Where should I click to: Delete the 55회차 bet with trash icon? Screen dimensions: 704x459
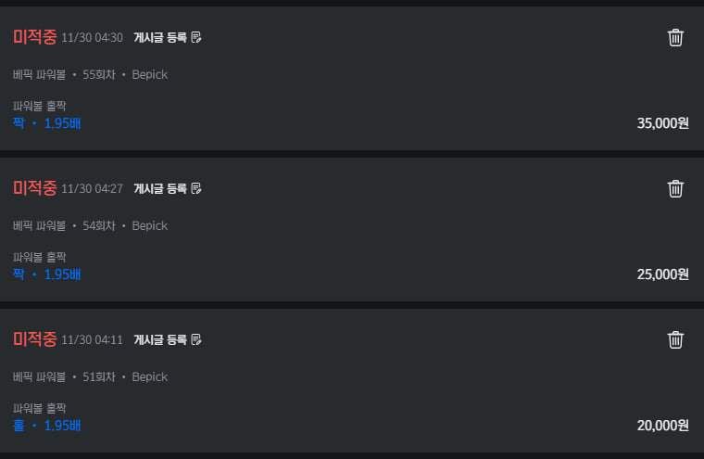pos(675,37)
